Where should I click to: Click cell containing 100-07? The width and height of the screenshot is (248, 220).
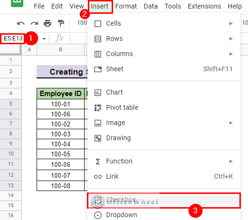61,175
